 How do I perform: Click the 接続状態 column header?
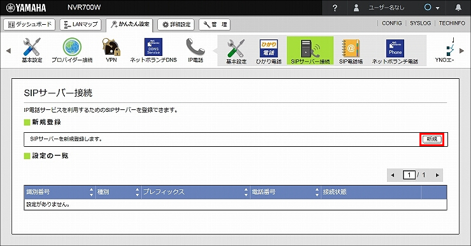coord(371,192)
